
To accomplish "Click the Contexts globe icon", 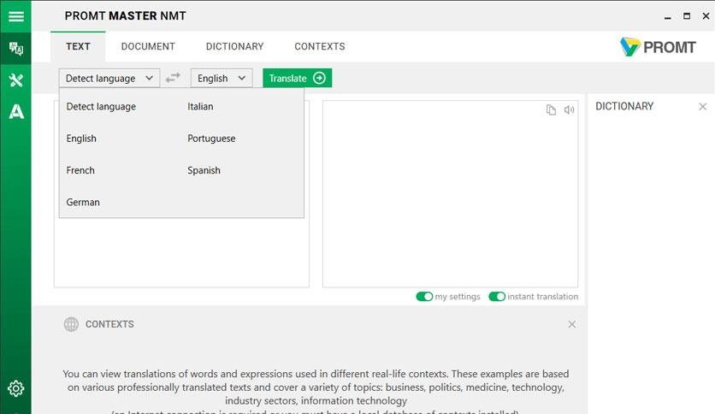I will [71, 324].
